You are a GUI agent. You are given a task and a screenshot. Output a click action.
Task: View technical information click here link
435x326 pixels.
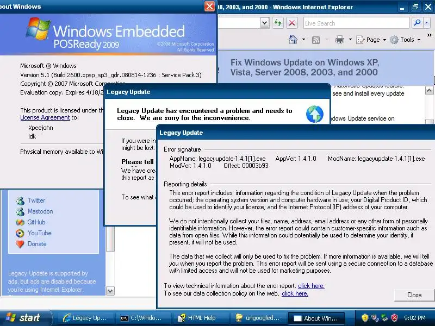point(311,286)
